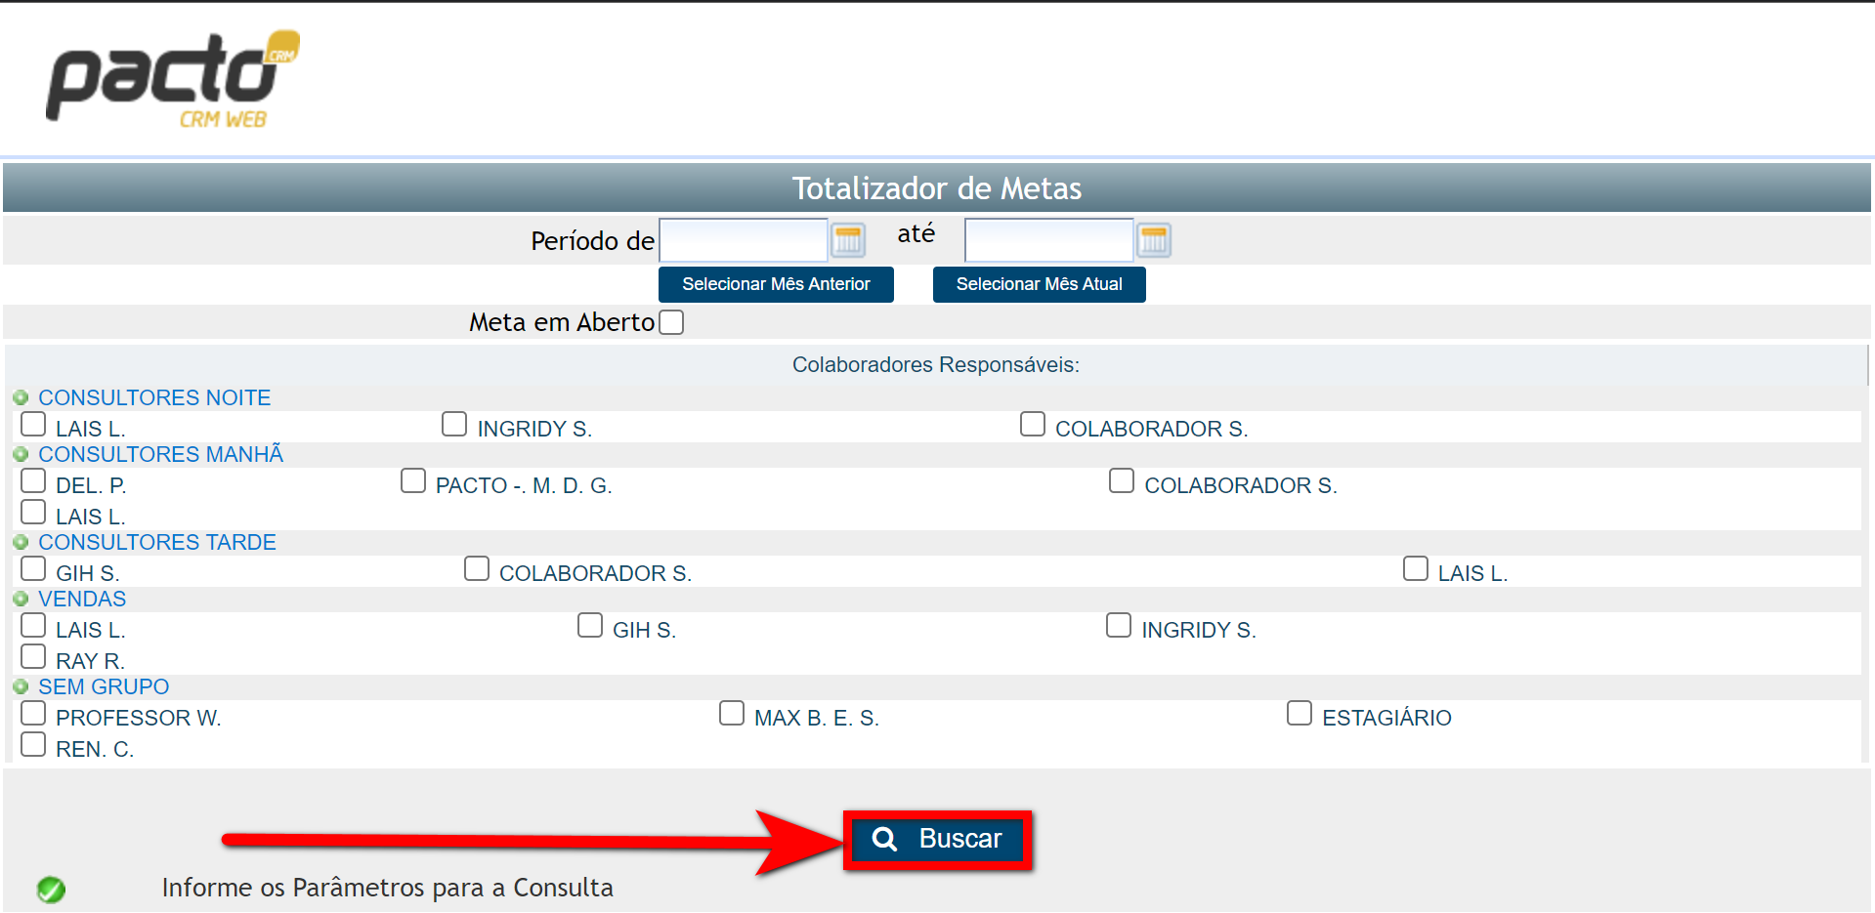
Task: Click the green status check icon
Action: point(51,889)
